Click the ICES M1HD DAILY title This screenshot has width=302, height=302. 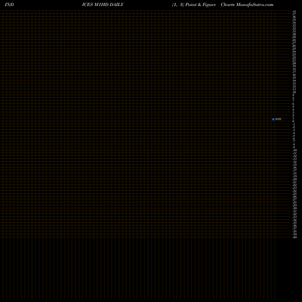point(103,5)
